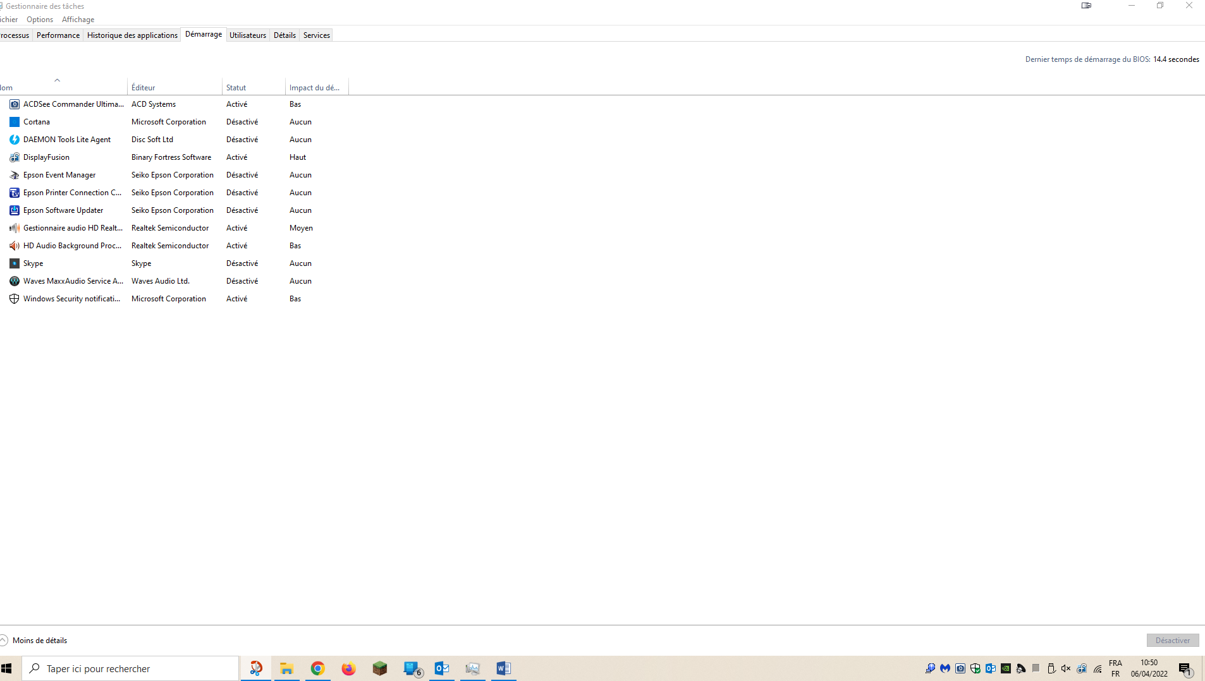Click the muted volume tray icon
Image resolution: width=1205 pixels, height=681 pixels.
(x=1066, y=668)
